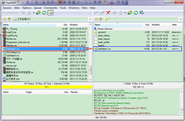Open the Directory menu
The height and width of the screenshot is (121, 185).
tap(74, 8)
